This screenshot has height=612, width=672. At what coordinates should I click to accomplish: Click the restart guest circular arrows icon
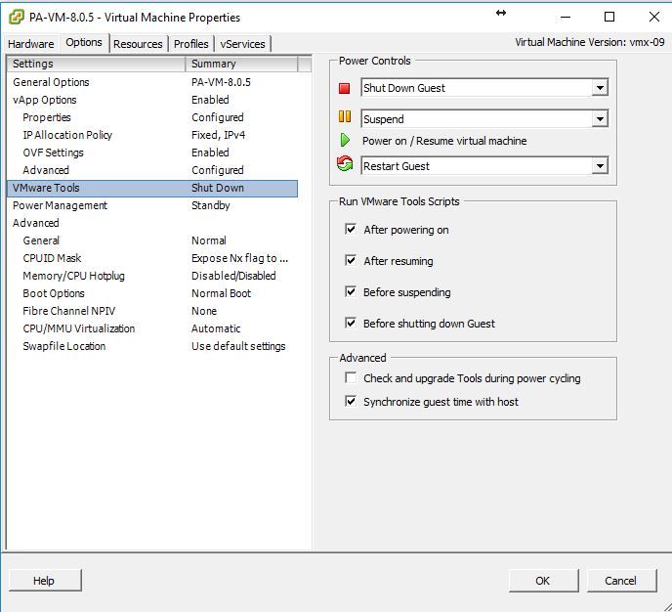pos(345,164)
